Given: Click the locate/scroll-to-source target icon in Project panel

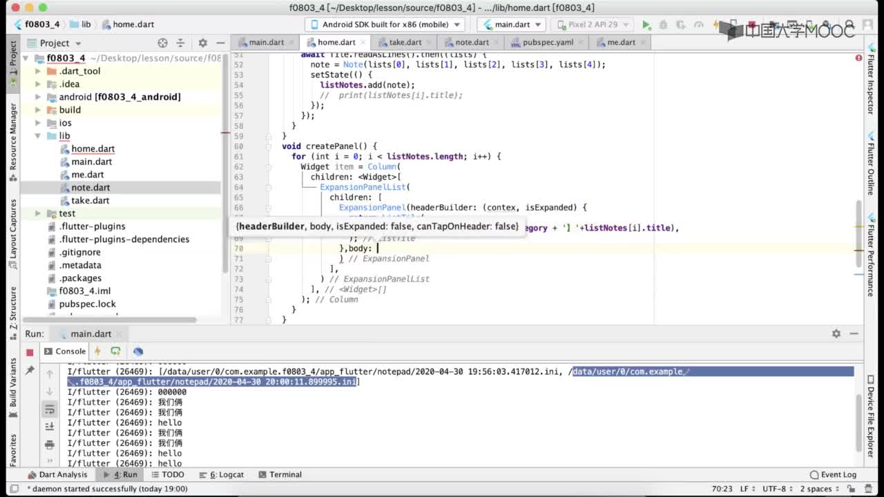Looking at the screenshot, I should [x=162, y=43].
